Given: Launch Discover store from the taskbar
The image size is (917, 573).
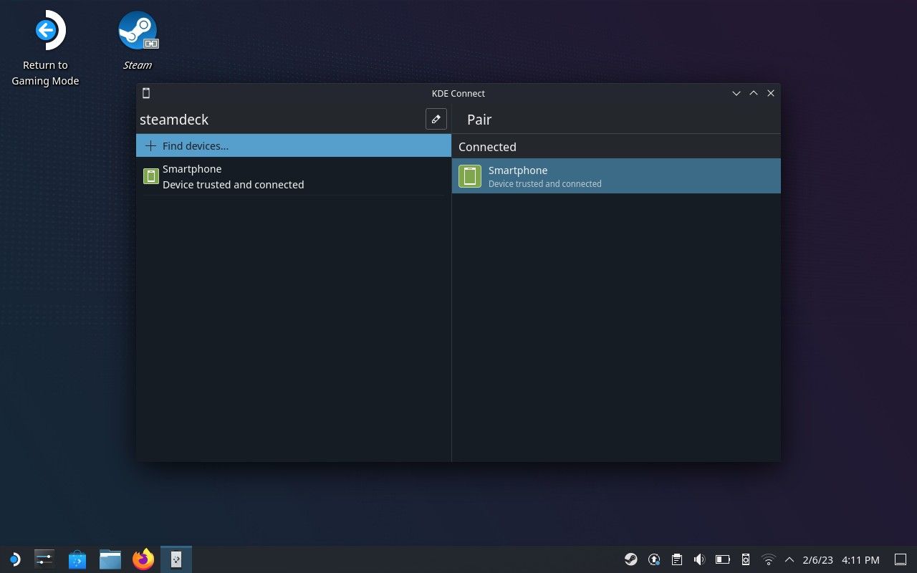Looking at the screenshot, I should (77, 559).
